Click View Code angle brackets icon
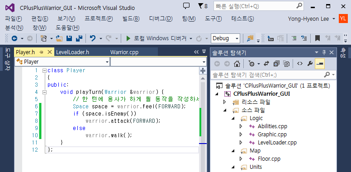Viewport: 351px width, 172px height. click(300, 64)
